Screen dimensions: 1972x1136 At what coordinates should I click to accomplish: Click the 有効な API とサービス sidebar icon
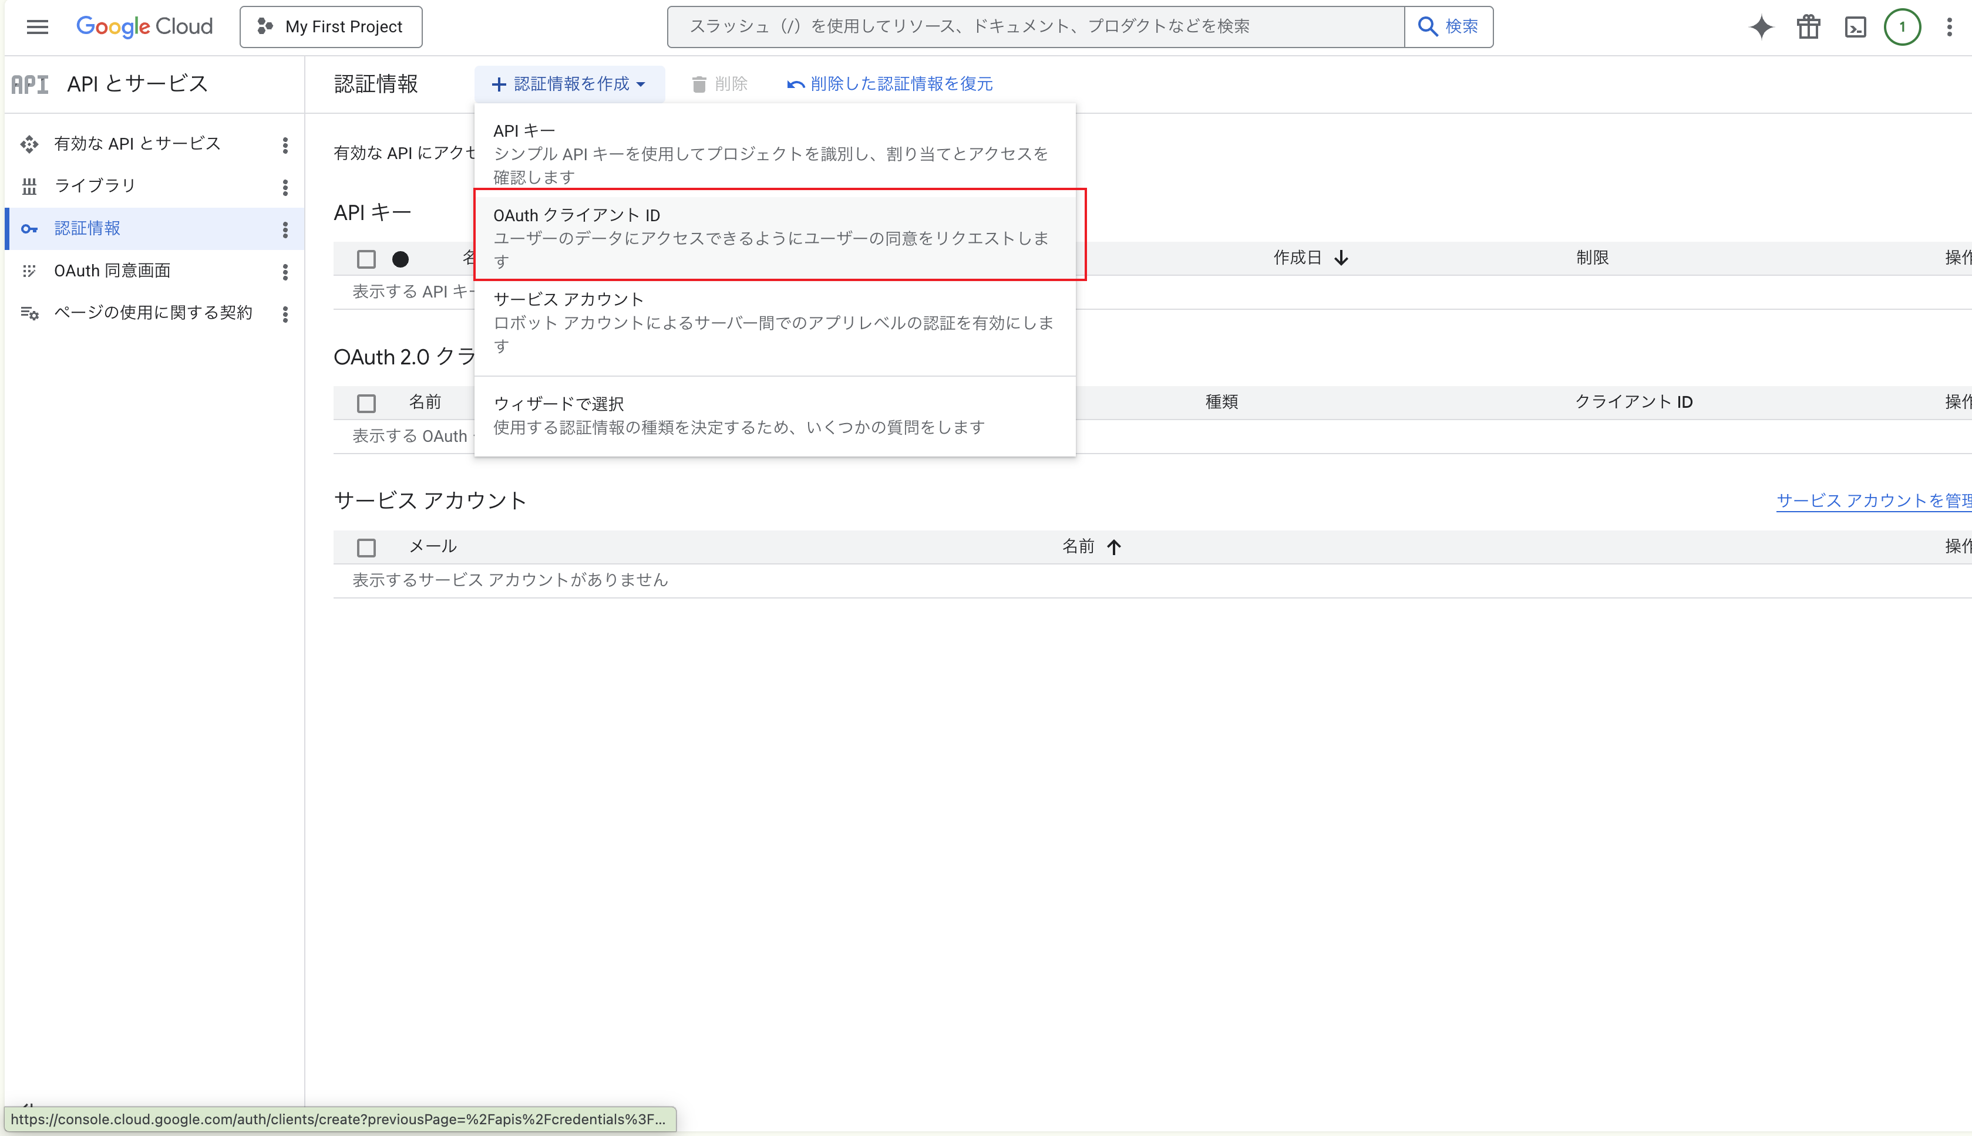[x=29, y=144]
